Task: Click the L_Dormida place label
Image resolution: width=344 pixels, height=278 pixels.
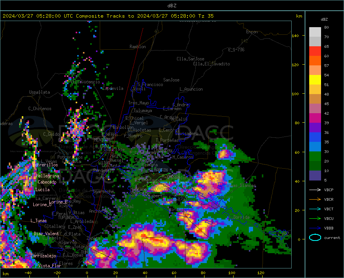Action: click(x=239, y=217)
